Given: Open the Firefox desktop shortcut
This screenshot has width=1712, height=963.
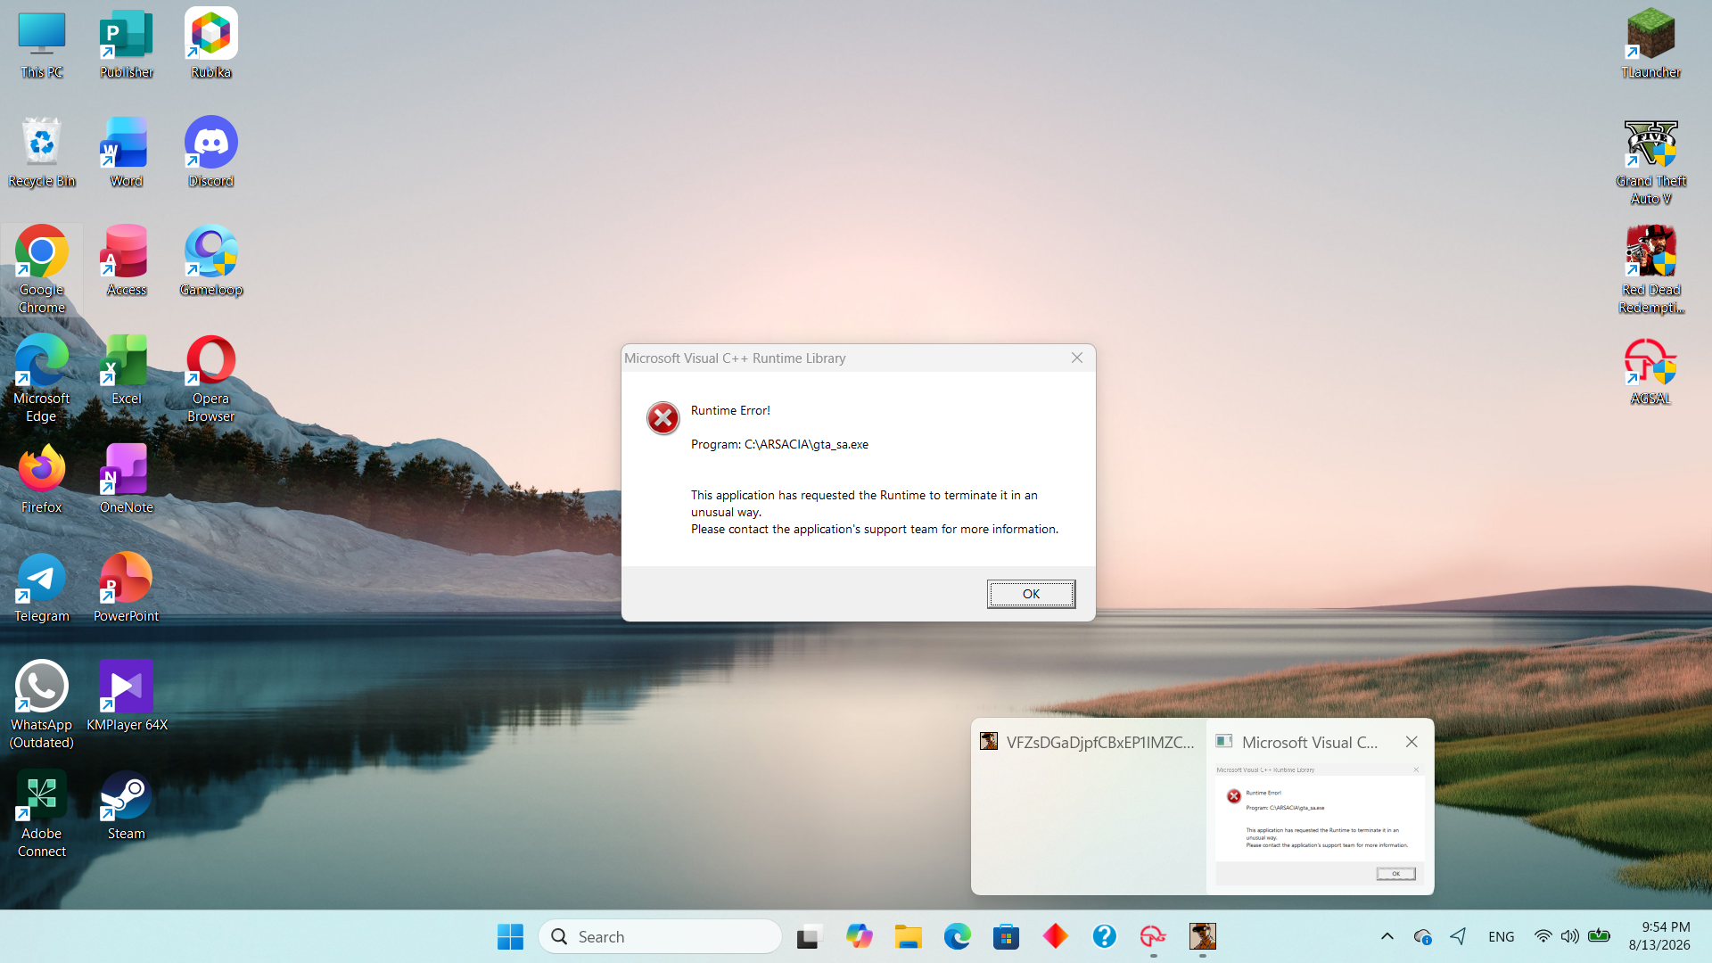Looking at the screenshot, I should click(x=42, y=479).
